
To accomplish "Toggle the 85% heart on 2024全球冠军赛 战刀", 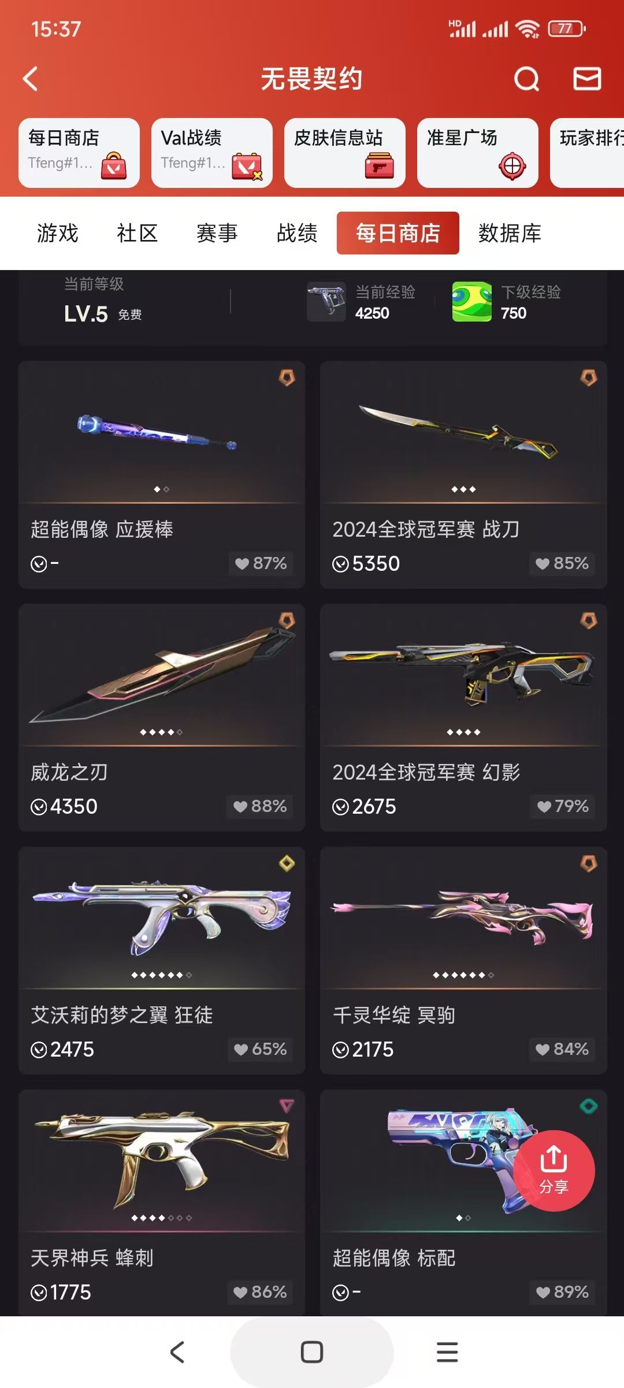I will 562,563.
